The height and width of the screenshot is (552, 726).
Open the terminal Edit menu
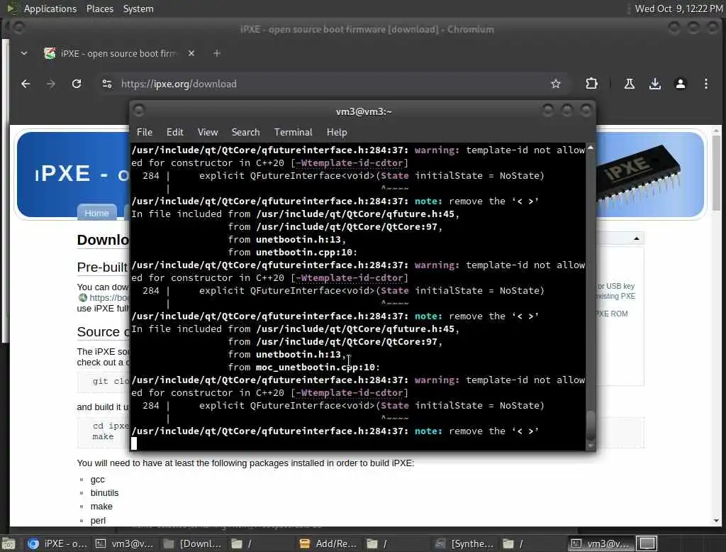174,132
